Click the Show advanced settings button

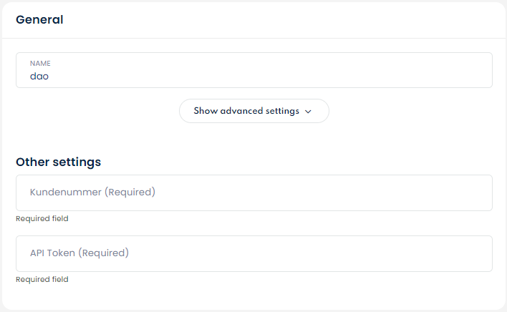[254, 111]
